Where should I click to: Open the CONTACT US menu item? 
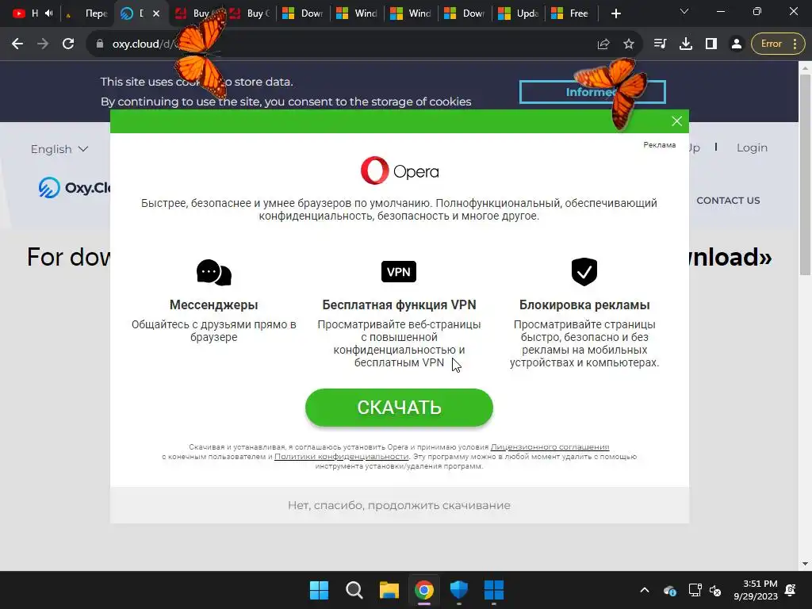tap(728, 201)
